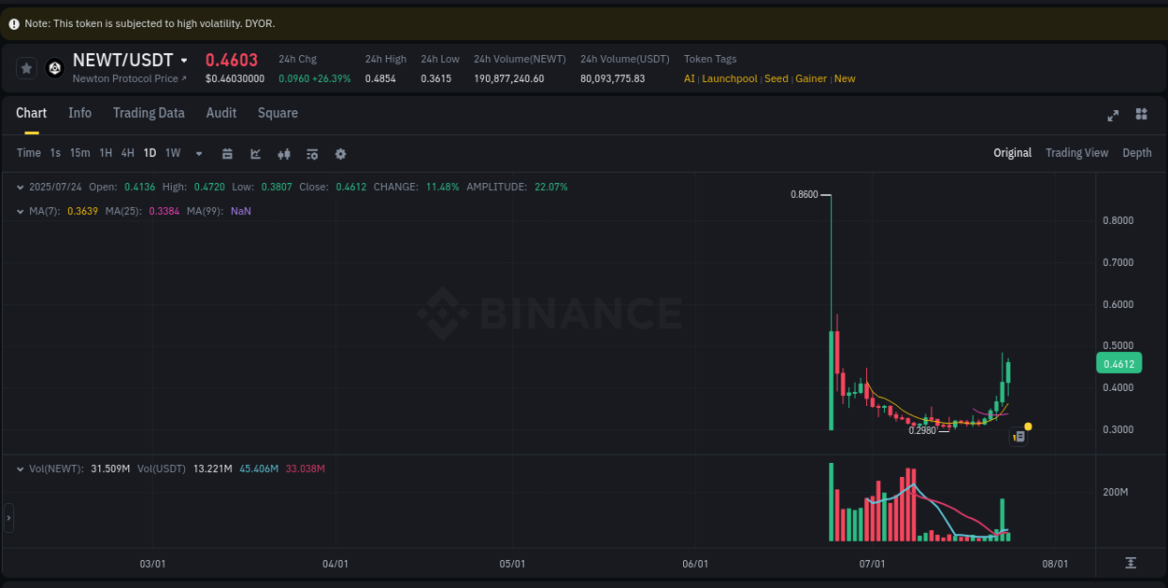
Task: Click the order panel icon near the price dot
Action: [1018, 436]
